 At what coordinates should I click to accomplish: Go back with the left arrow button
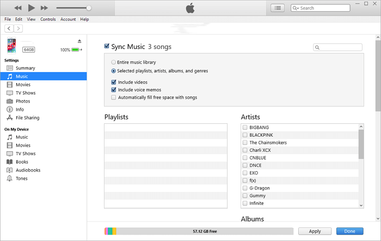(9, 29)
